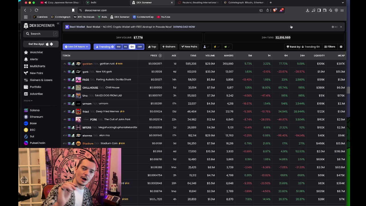Click the Get the App button
Viewport: 366px width, 206px height.
pyautogui.click(x=41, y=44)
